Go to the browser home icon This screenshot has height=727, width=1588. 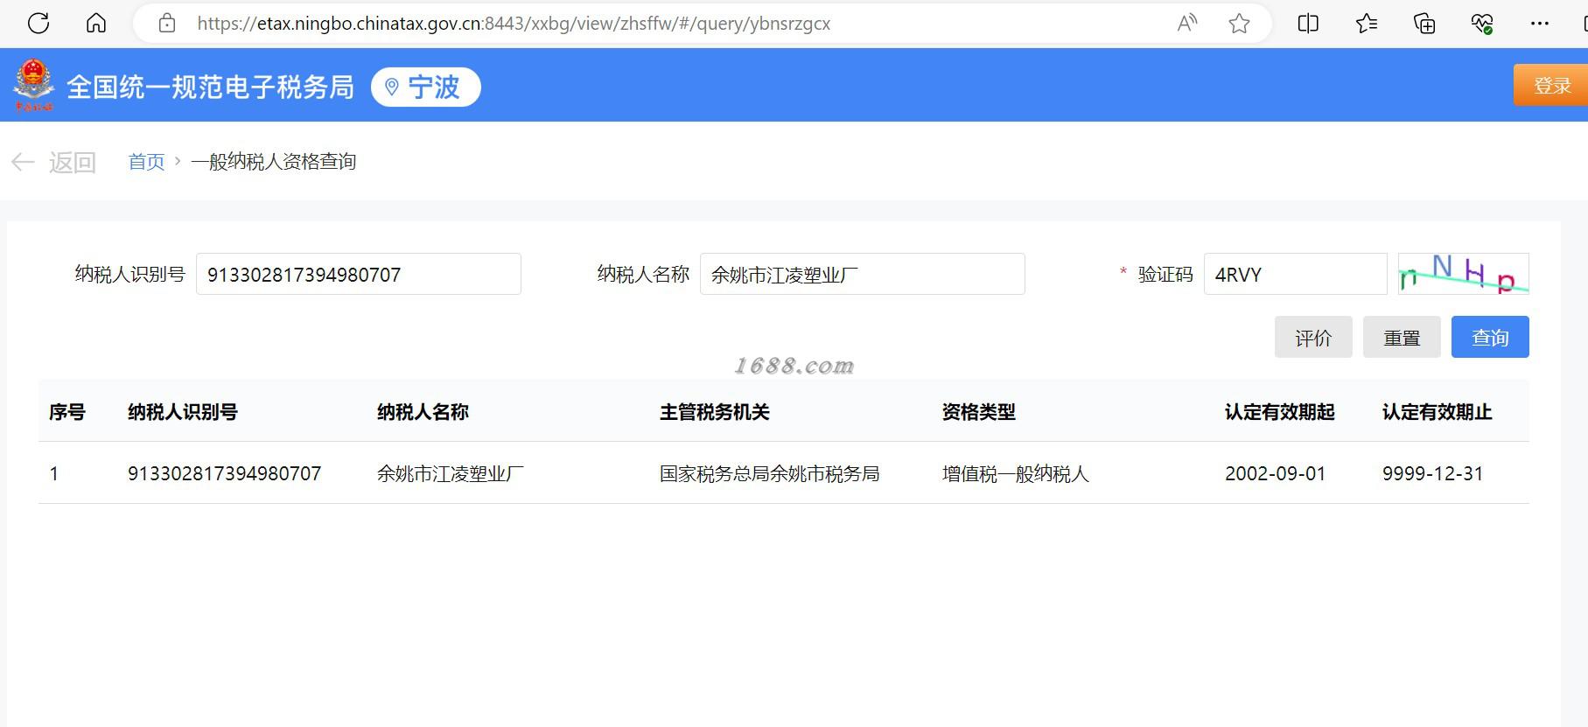click(96, 24)
